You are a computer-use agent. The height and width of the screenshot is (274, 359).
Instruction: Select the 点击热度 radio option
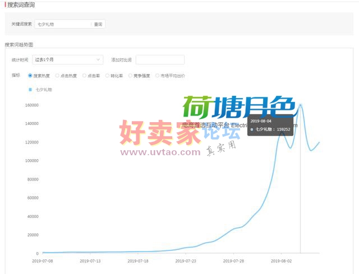pos(57,76)
